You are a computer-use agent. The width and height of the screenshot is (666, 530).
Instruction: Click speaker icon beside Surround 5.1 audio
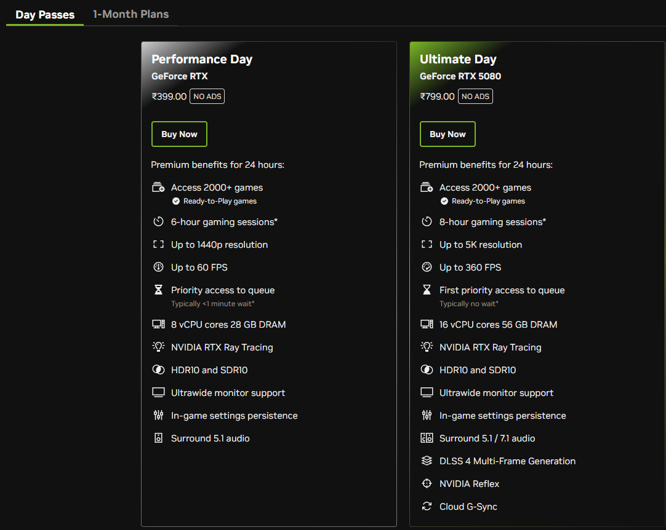tap(158, 438)
